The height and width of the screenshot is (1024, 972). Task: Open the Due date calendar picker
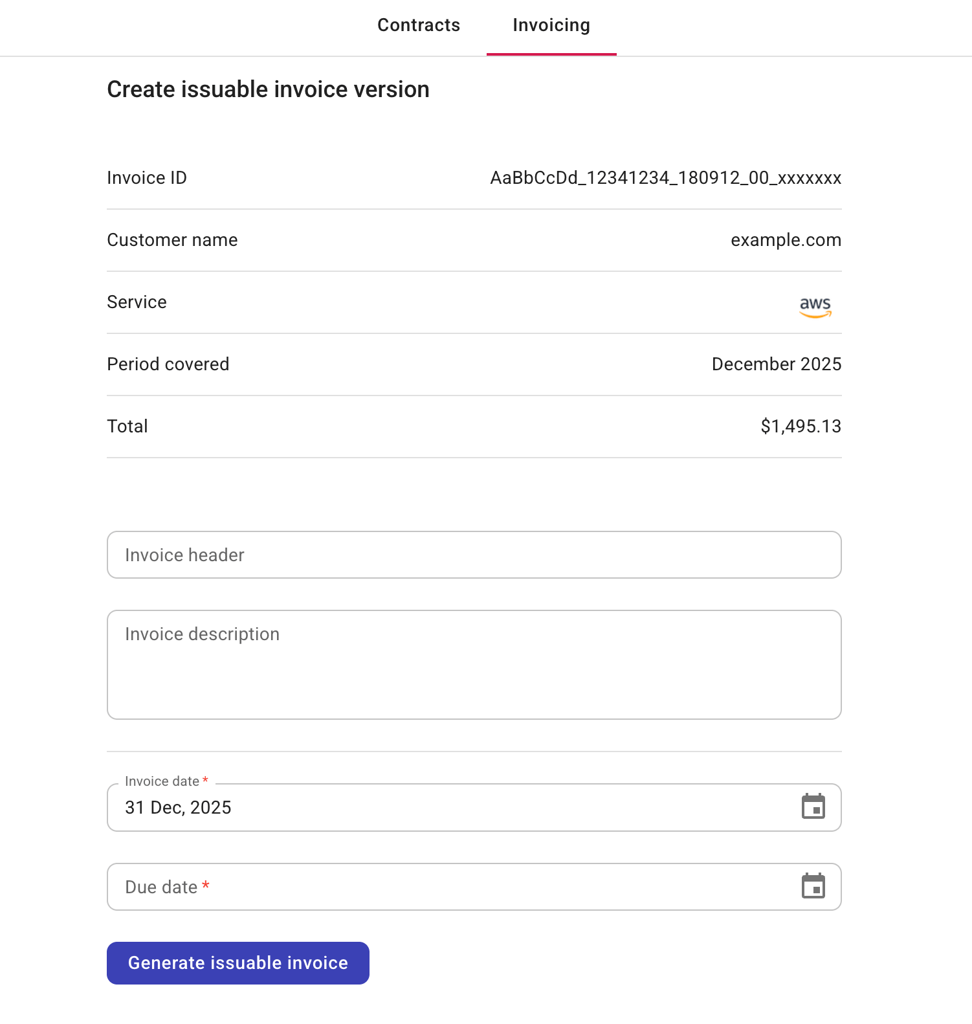pos(815,887)
